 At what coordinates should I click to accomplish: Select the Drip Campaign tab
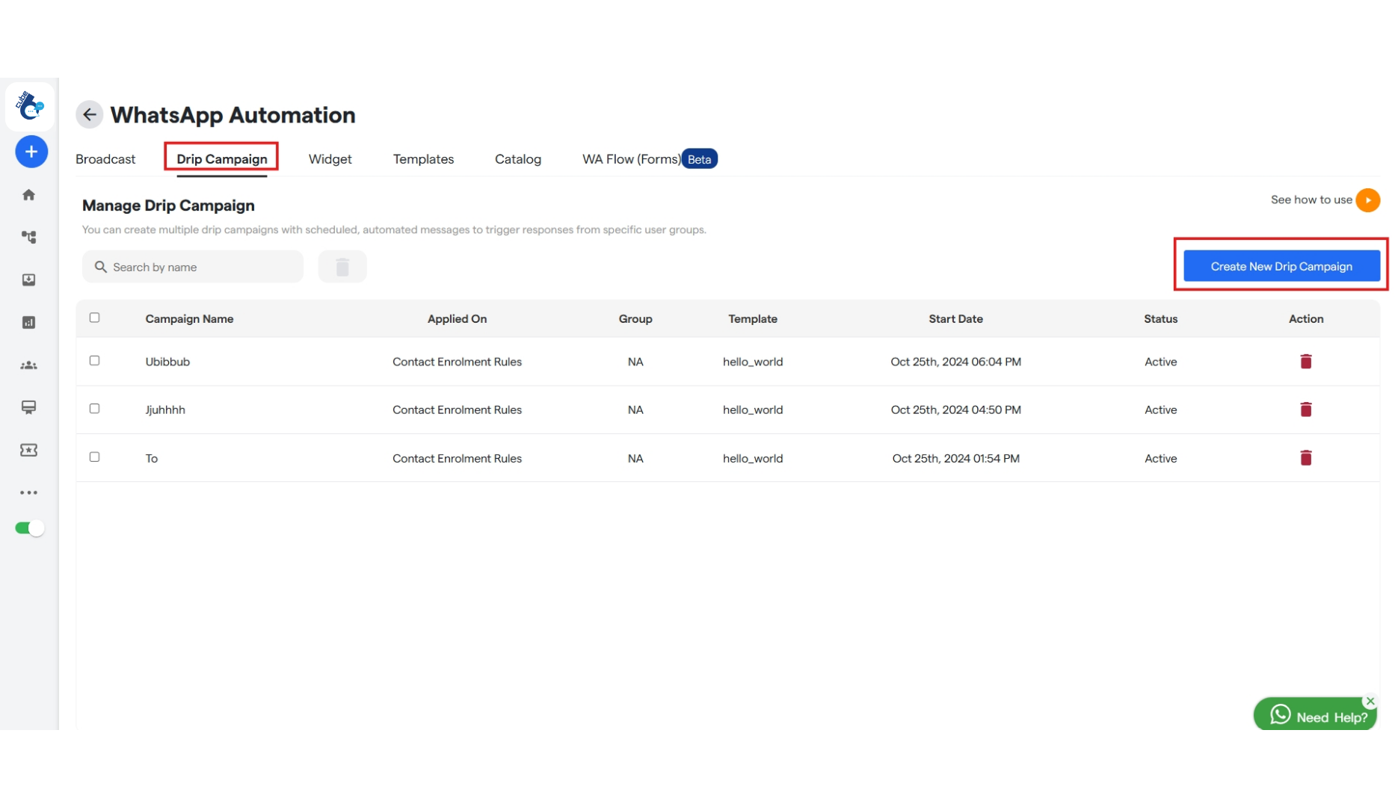pyautogui.click(x=222, y=159)
